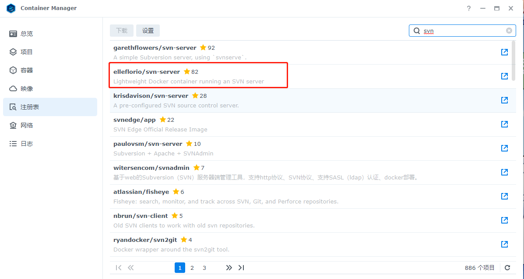The width and height of the screenshot is (524, 279).
Task: Open the 映像 images section
Action: tap(50, 89)
